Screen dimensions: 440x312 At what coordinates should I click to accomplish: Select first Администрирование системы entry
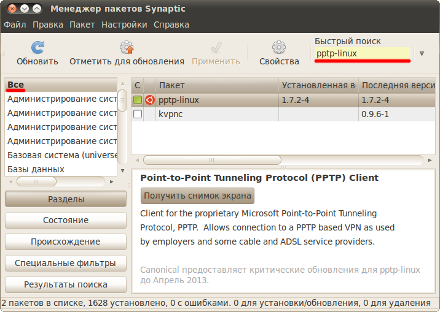[x=61, y=99]
